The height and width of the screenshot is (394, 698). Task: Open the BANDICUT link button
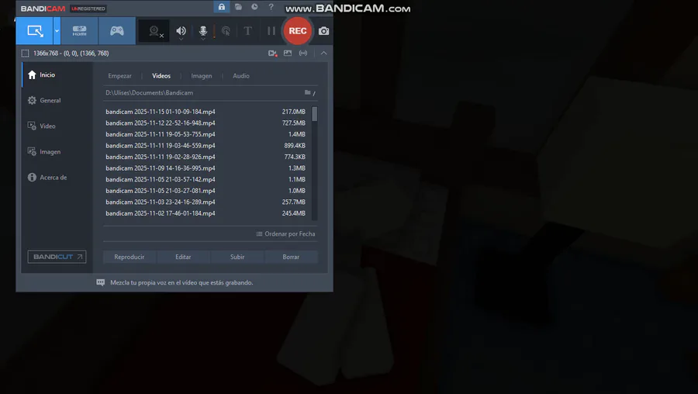(57, 257)
